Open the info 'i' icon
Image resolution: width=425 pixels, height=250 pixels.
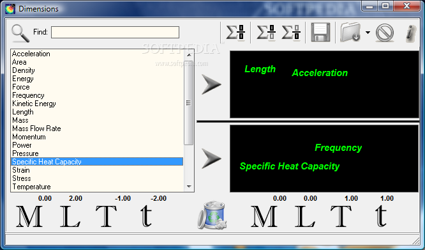click(411, 33)
